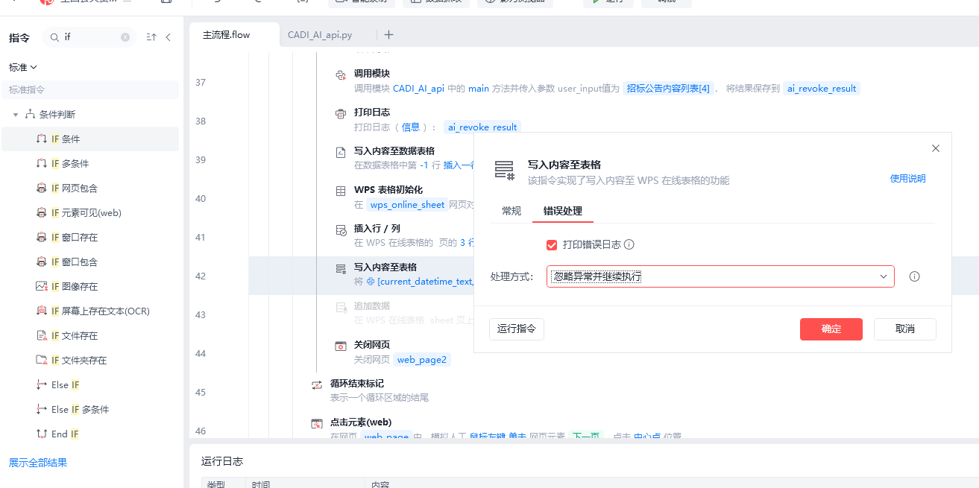The height and width of the screenshot is (488, 979).
Task: Collapse the 条件判断 tree node
Action: pos(16,115)
